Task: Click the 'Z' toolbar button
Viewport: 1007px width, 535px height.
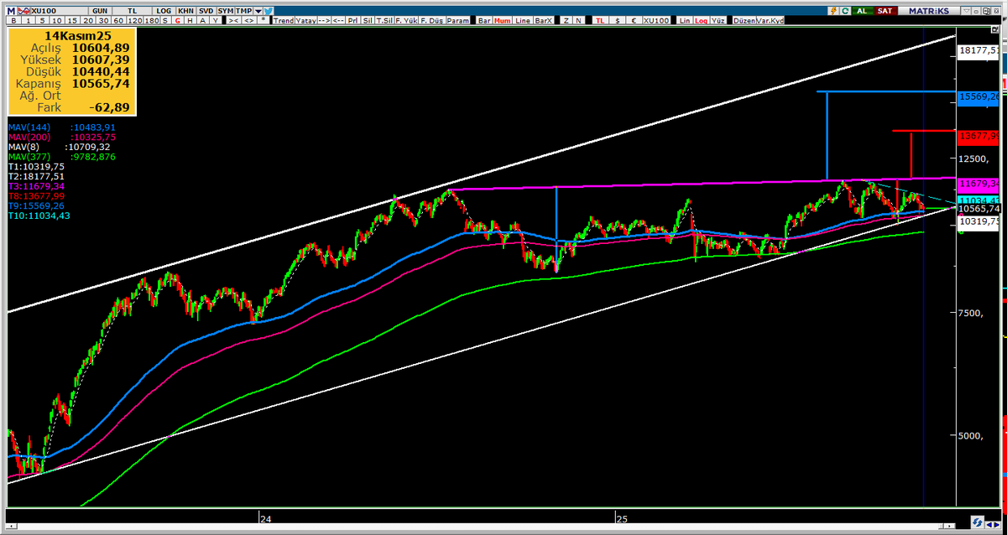Action: point(566,20)
